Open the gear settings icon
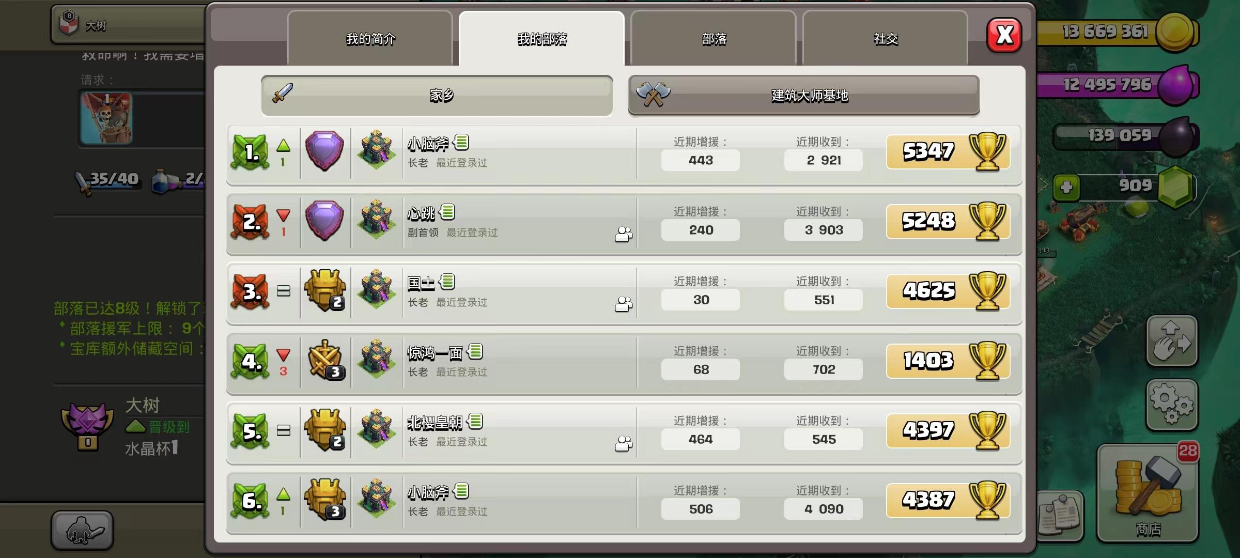 pos(1172,405)
